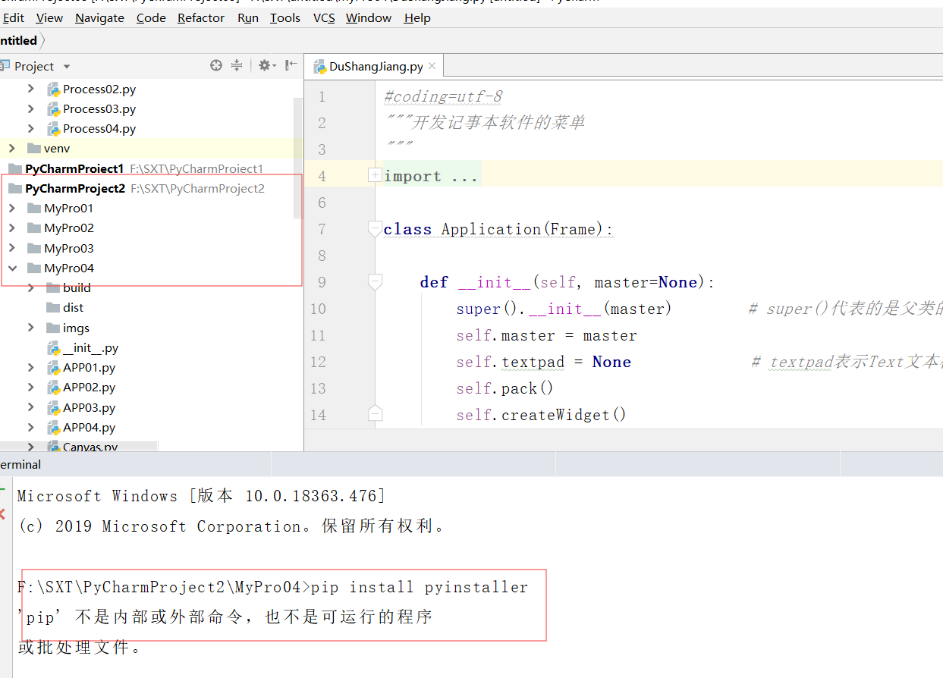Expand the imgs folder
943x678 pixels.
[x=31, y=328]
